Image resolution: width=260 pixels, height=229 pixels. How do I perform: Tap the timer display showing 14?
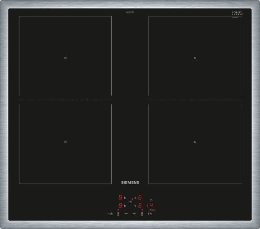(x=150, y=205)
